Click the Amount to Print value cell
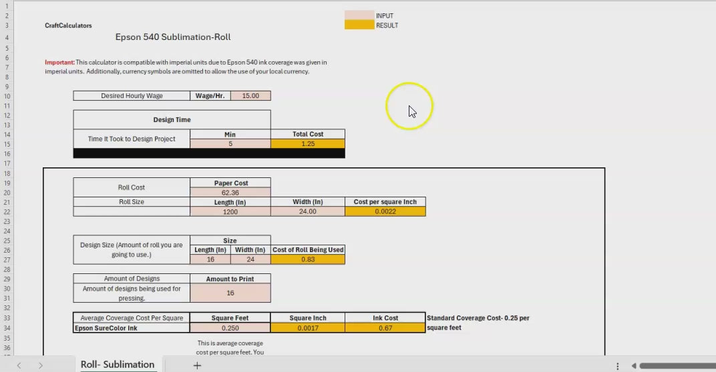 click(x=230, y=293)
